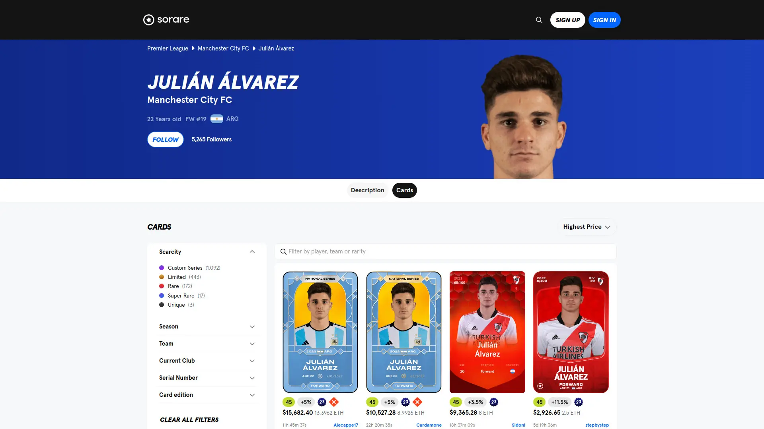
Task: Click the 23 badge under third card
Action: point(494,402)
